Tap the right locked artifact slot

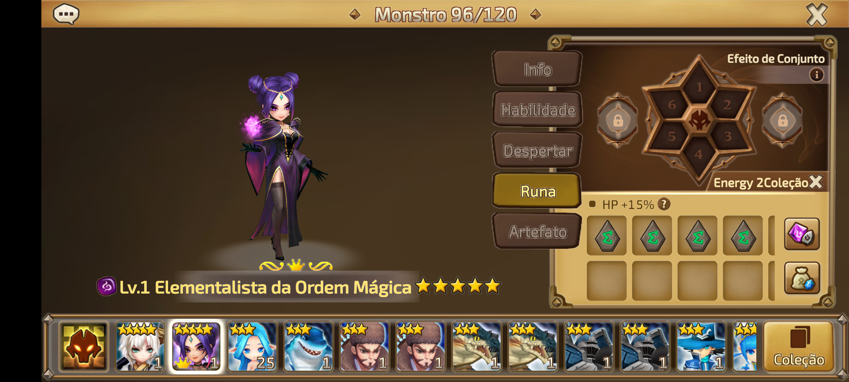tap(782, 121)
